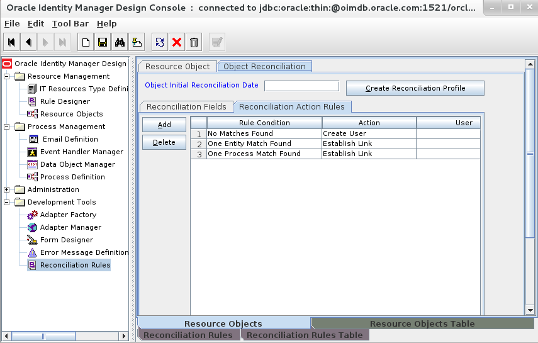Expand the Administration folder

[6, 189]
